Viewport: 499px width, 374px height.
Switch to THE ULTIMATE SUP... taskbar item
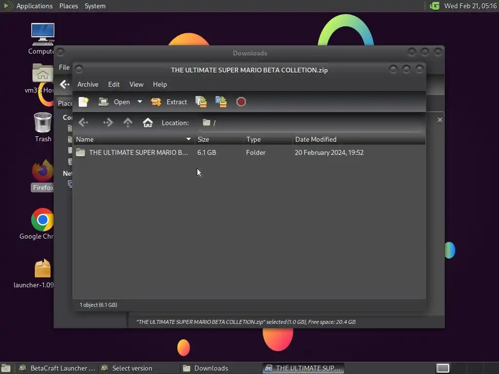tap(303, 368)
